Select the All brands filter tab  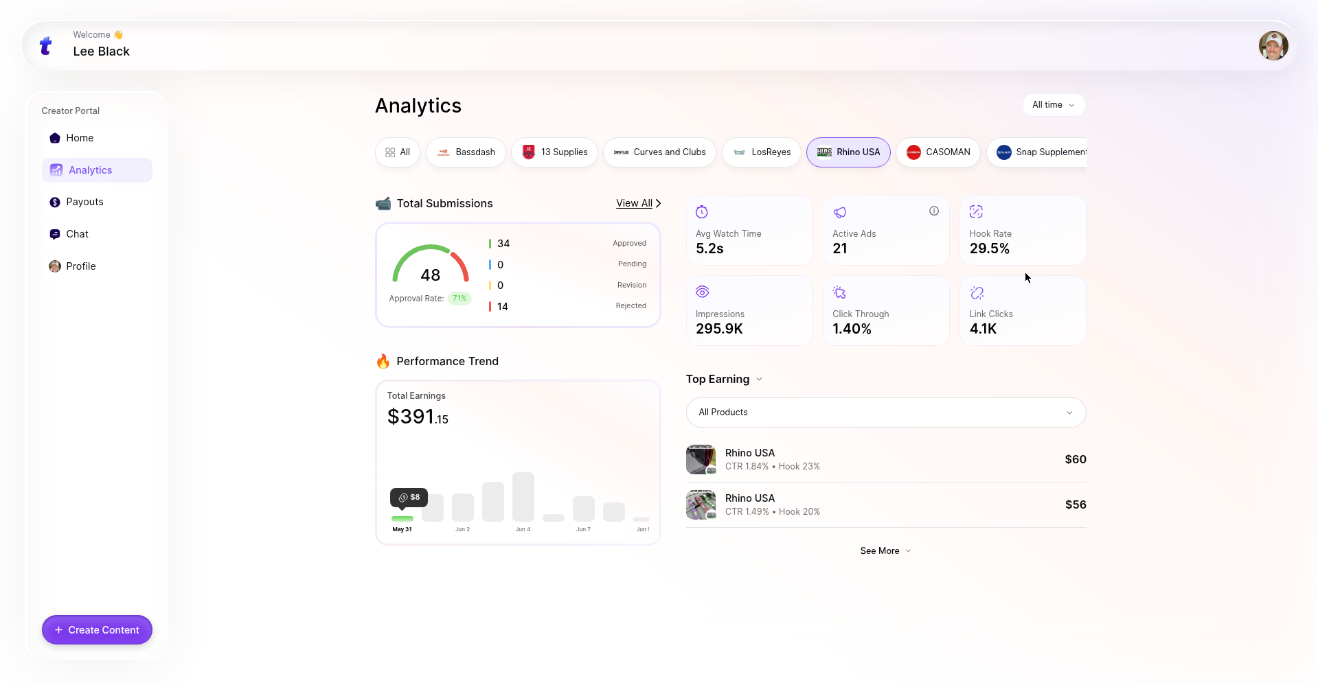pos(398,152)
